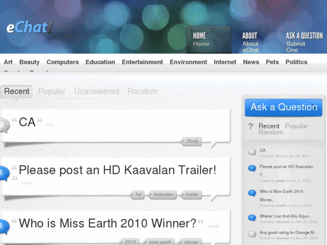The image size is (327, 245).
Task: Click the kaavalan tag
Action: click(162, 195)
